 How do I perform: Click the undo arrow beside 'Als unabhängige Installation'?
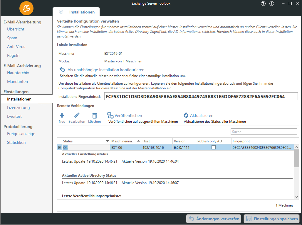pos(62,69)
